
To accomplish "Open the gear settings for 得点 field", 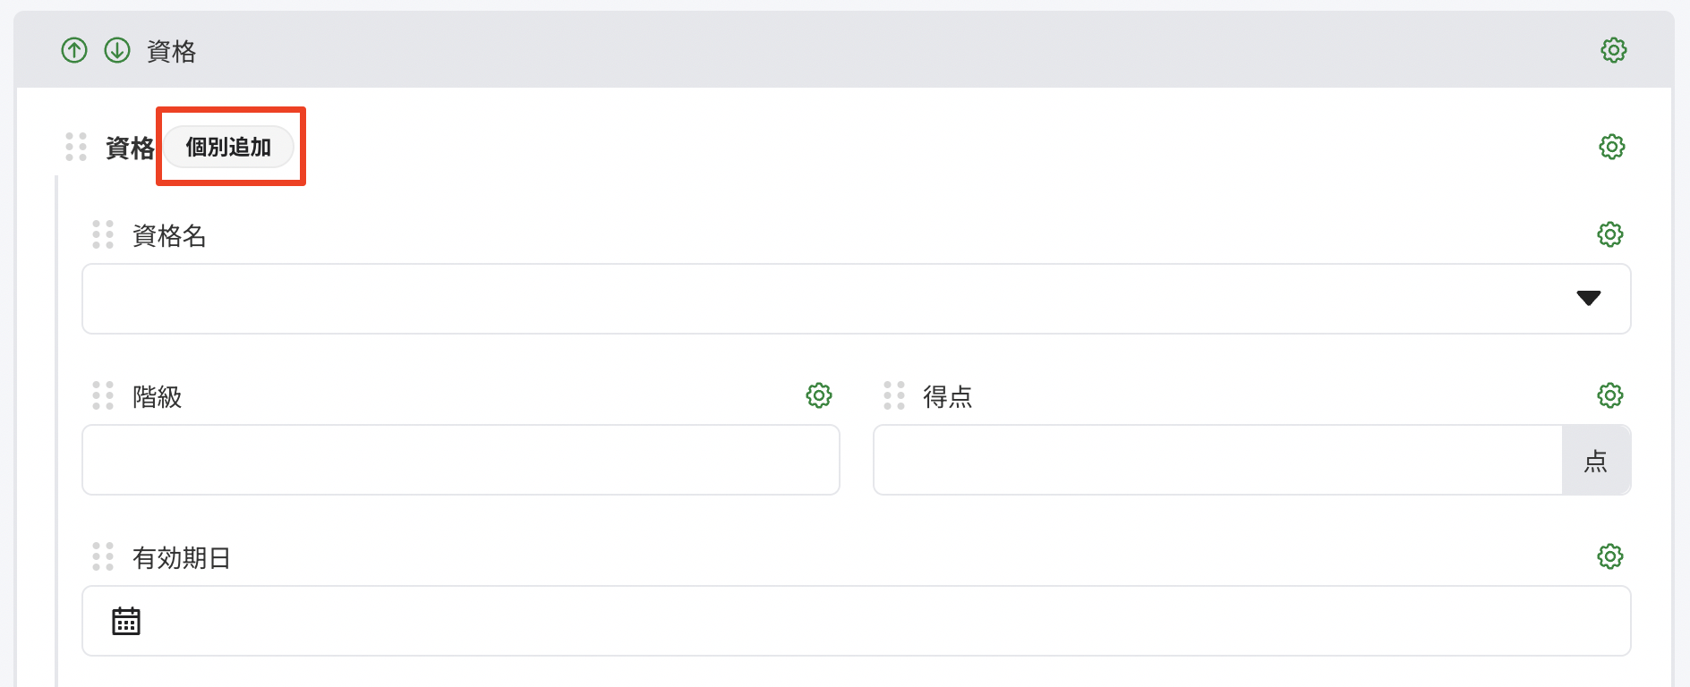I will (x=1610, y=395).
